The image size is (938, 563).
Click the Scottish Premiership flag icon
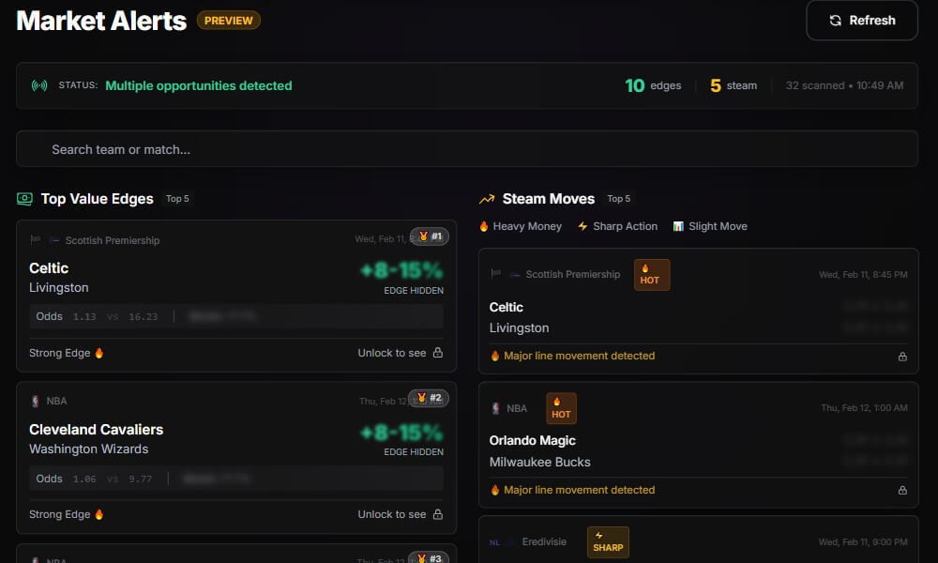(38, 239)
